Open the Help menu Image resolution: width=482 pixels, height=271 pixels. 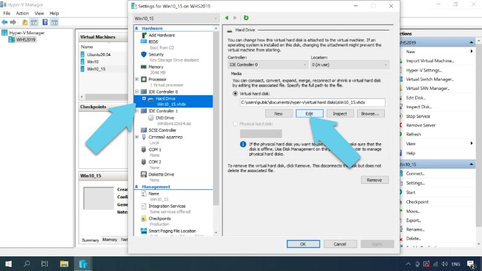point(54,13)
